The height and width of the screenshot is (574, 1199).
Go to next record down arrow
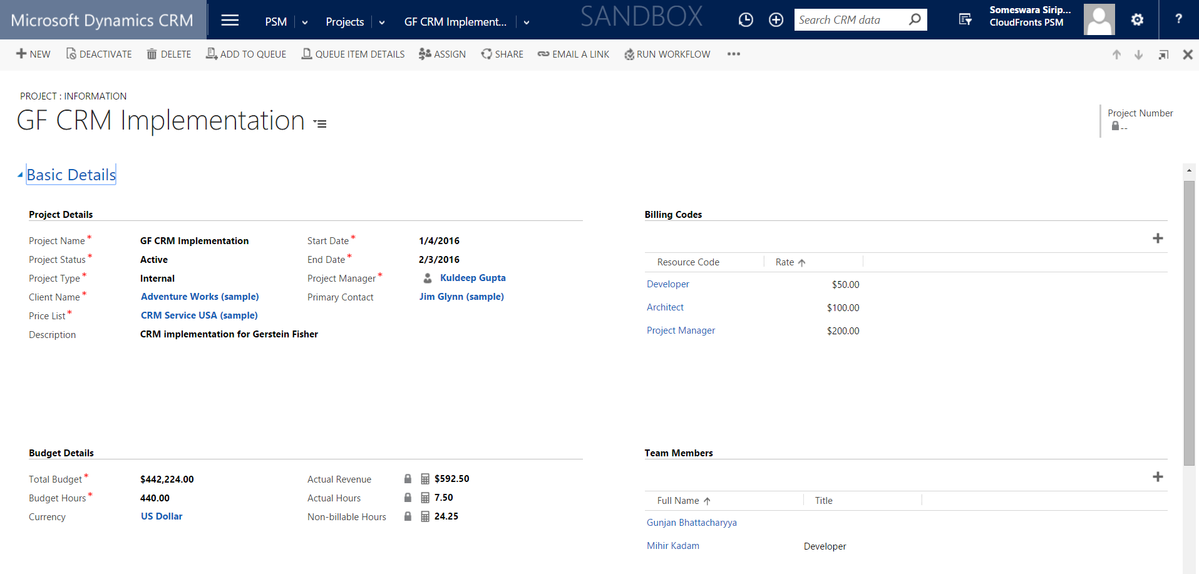(x=1139, y=54)
